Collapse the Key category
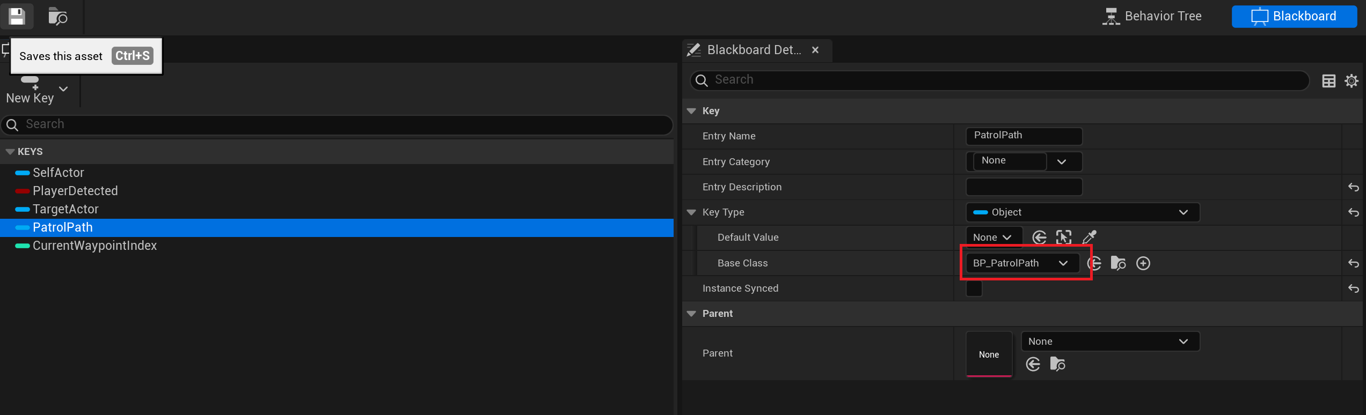Screen dimensions: 1366x415 (x=691, y=111)
